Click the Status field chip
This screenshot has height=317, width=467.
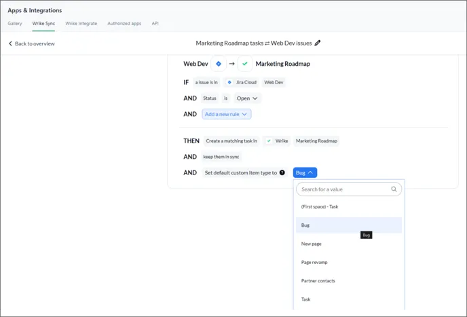[210, 98]
